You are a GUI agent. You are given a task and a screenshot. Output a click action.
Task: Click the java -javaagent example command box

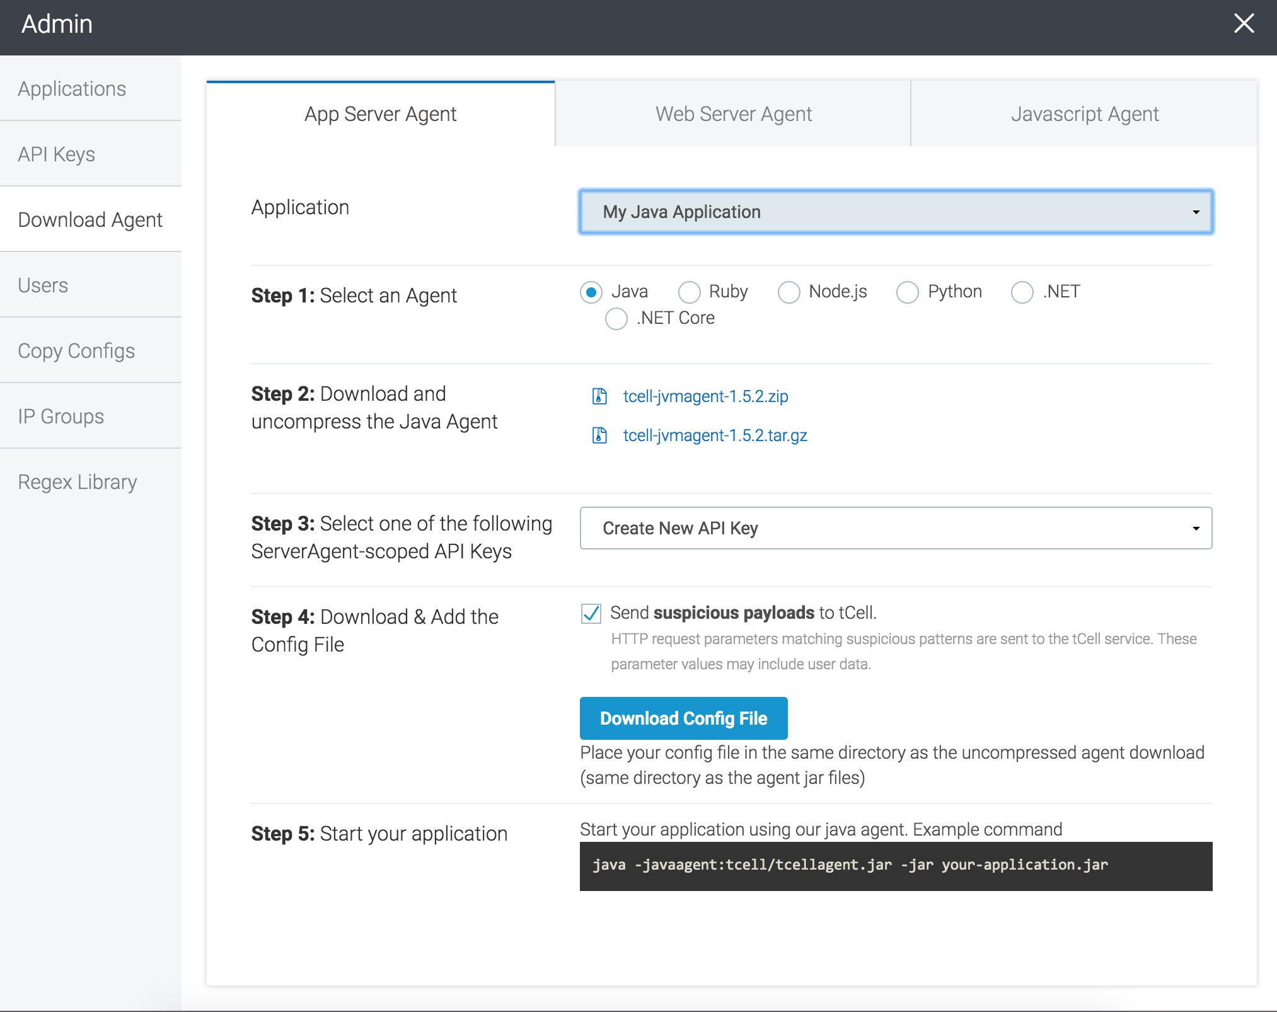[x=896, y=866]
